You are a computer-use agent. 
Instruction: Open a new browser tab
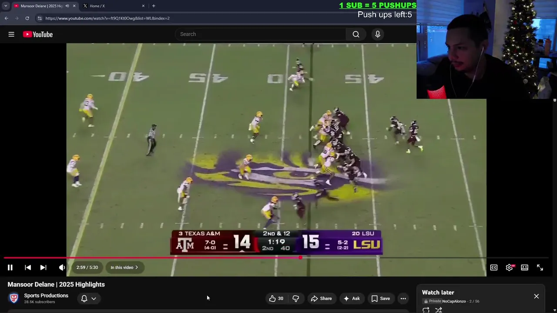(x=154, y=6)
